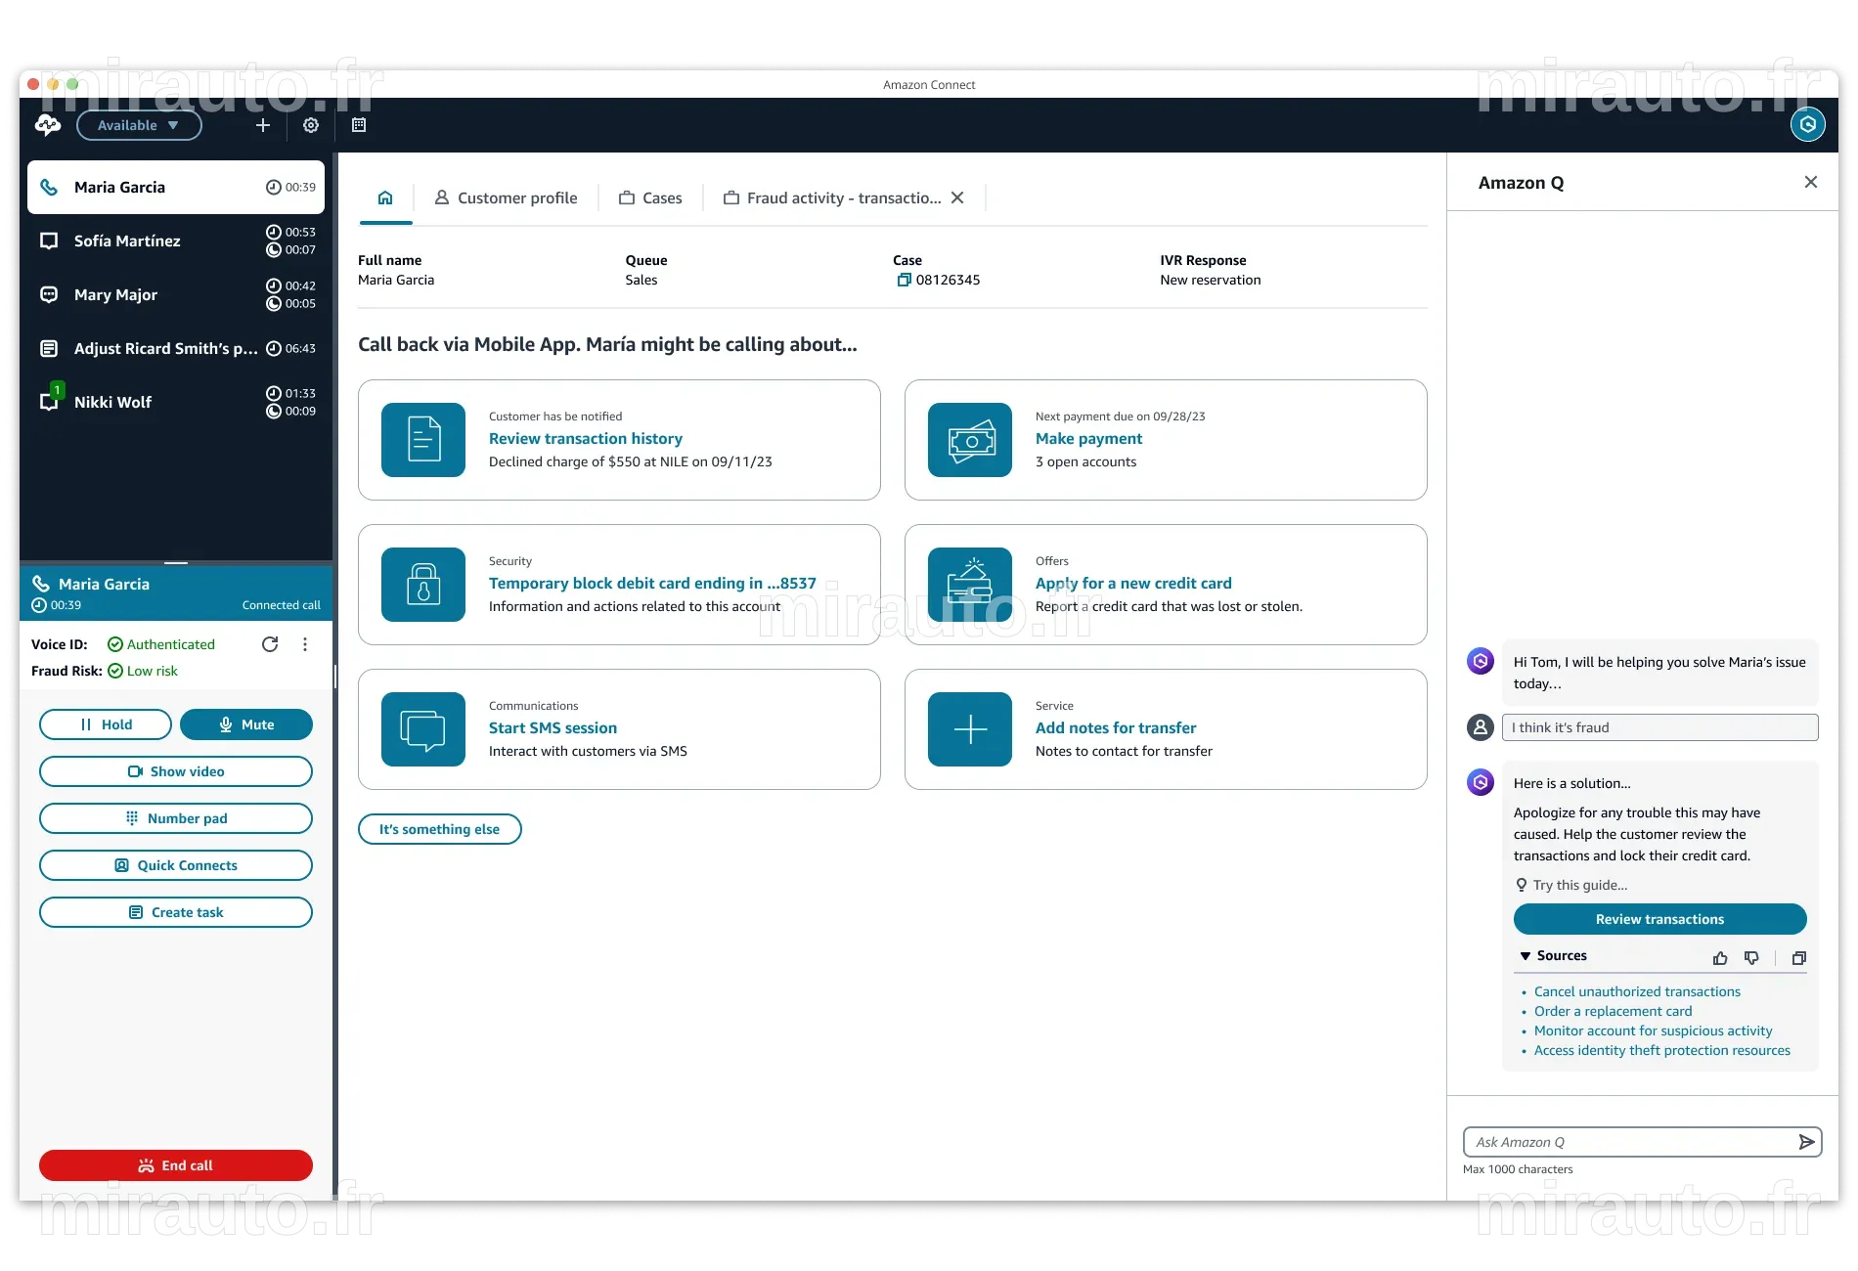The height and width of the screenshot is (1271, 1858).
Task: Collapse the Sources section
Action: [1553, 956]
